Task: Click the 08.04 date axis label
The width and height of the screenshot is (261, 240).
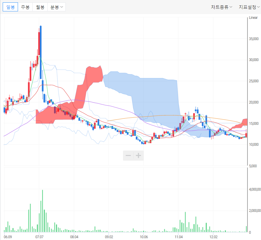Action: (x=74, y=237)
